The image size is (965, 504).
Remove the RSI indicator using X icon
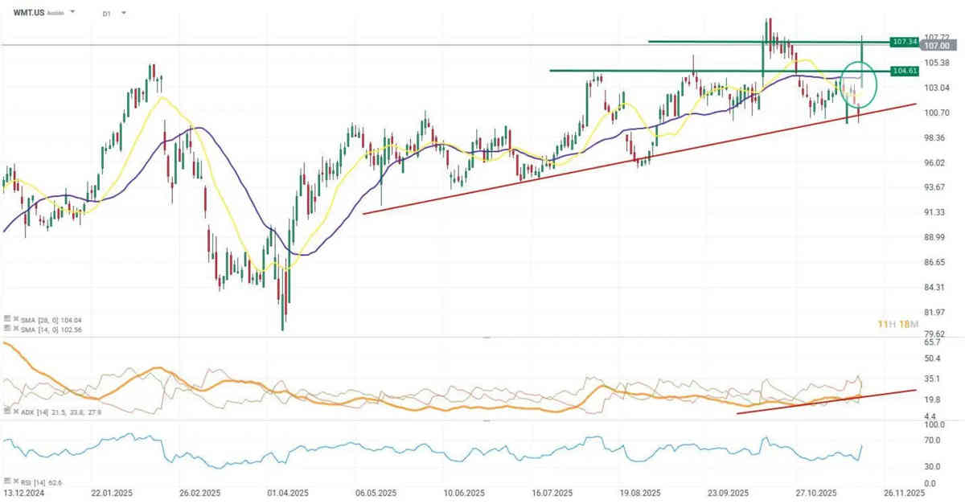[14, 481]
